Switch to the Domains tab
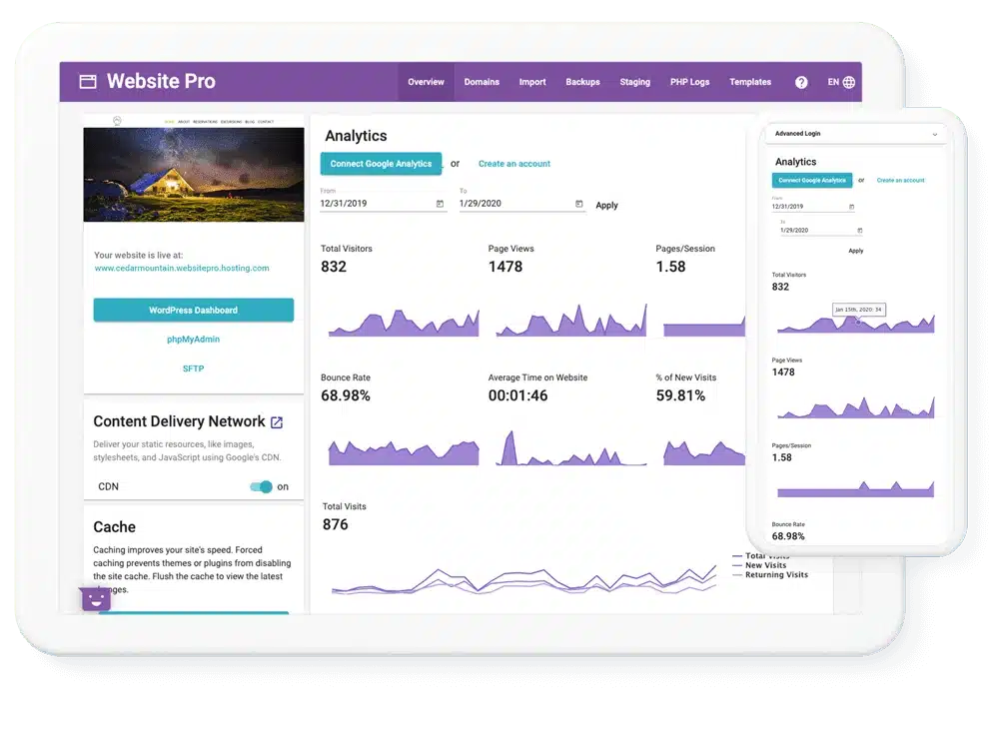 (x=482, y=82)
